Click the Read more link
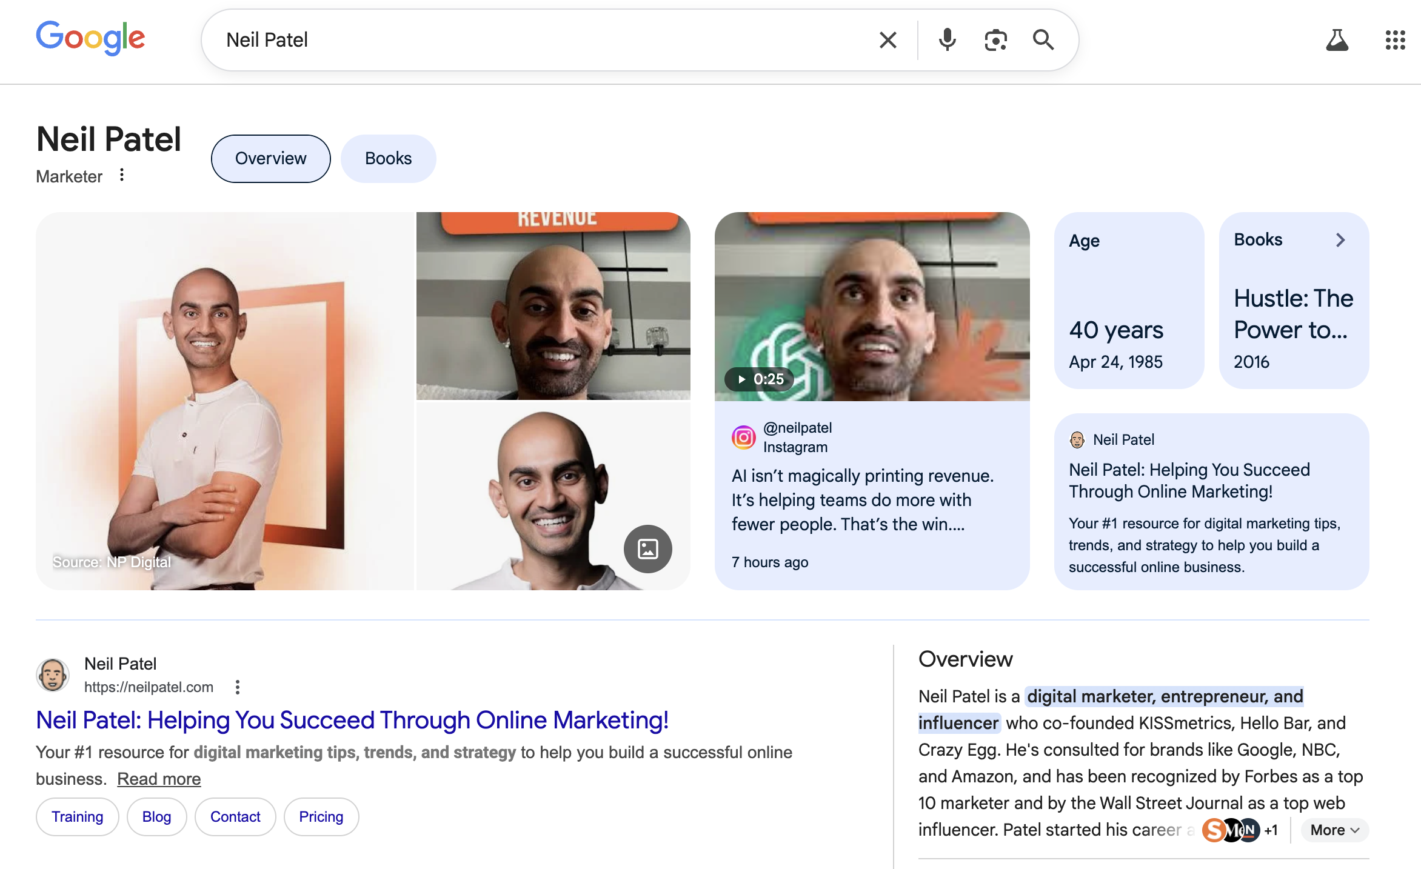1421x869 pixels. [158, 778]
